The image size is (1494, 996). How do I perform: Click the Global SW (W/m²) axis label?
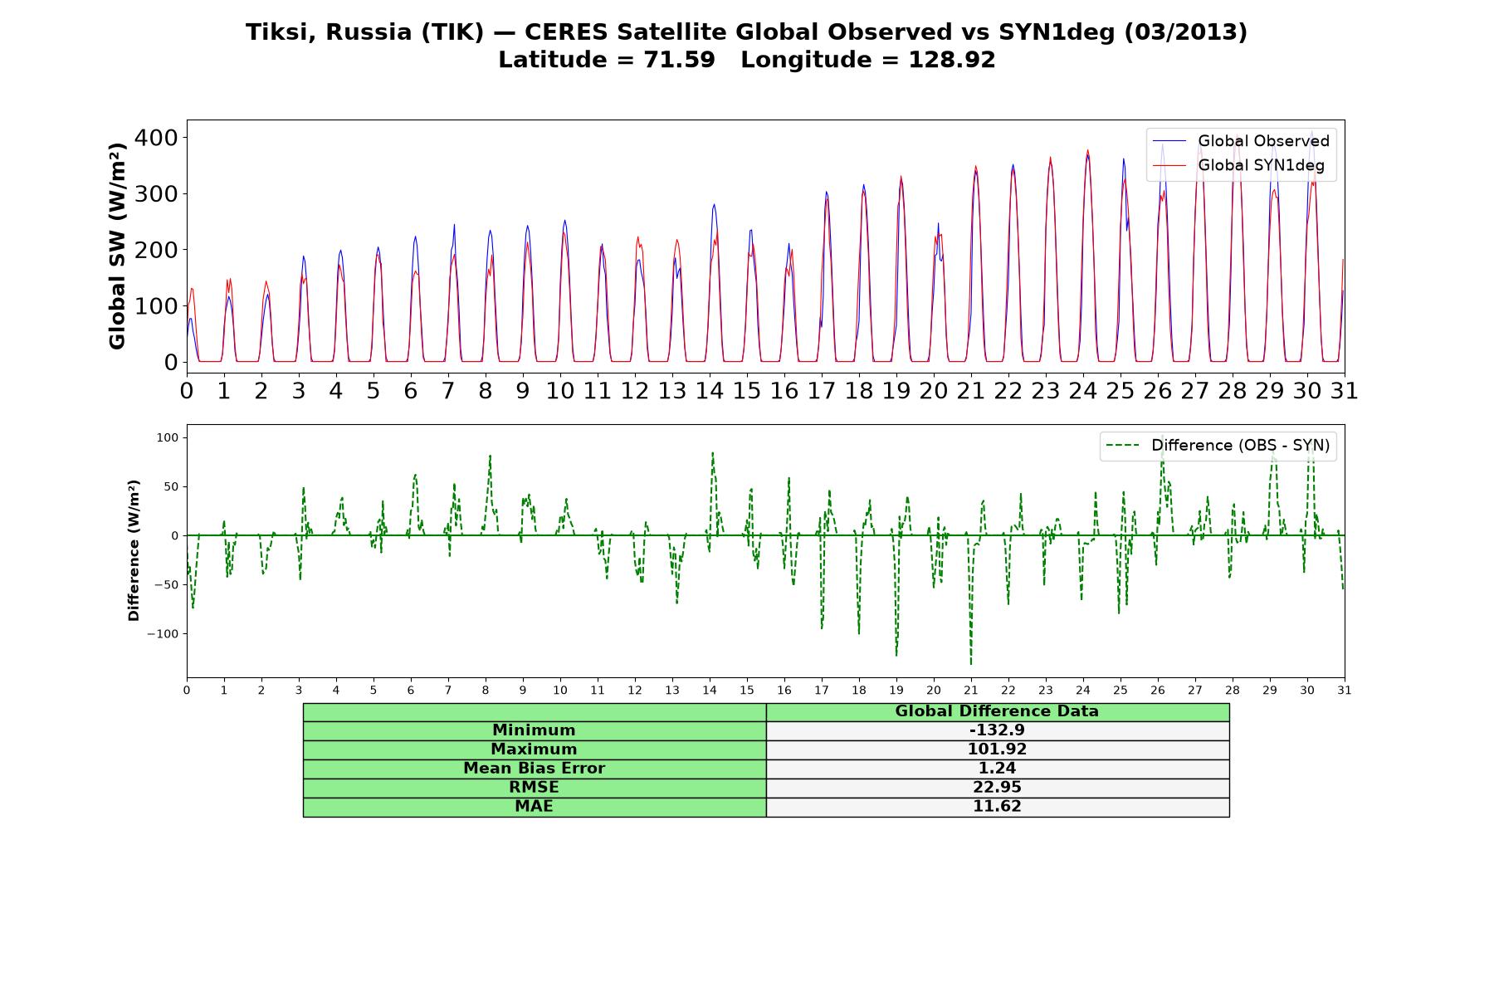(117, 247)
